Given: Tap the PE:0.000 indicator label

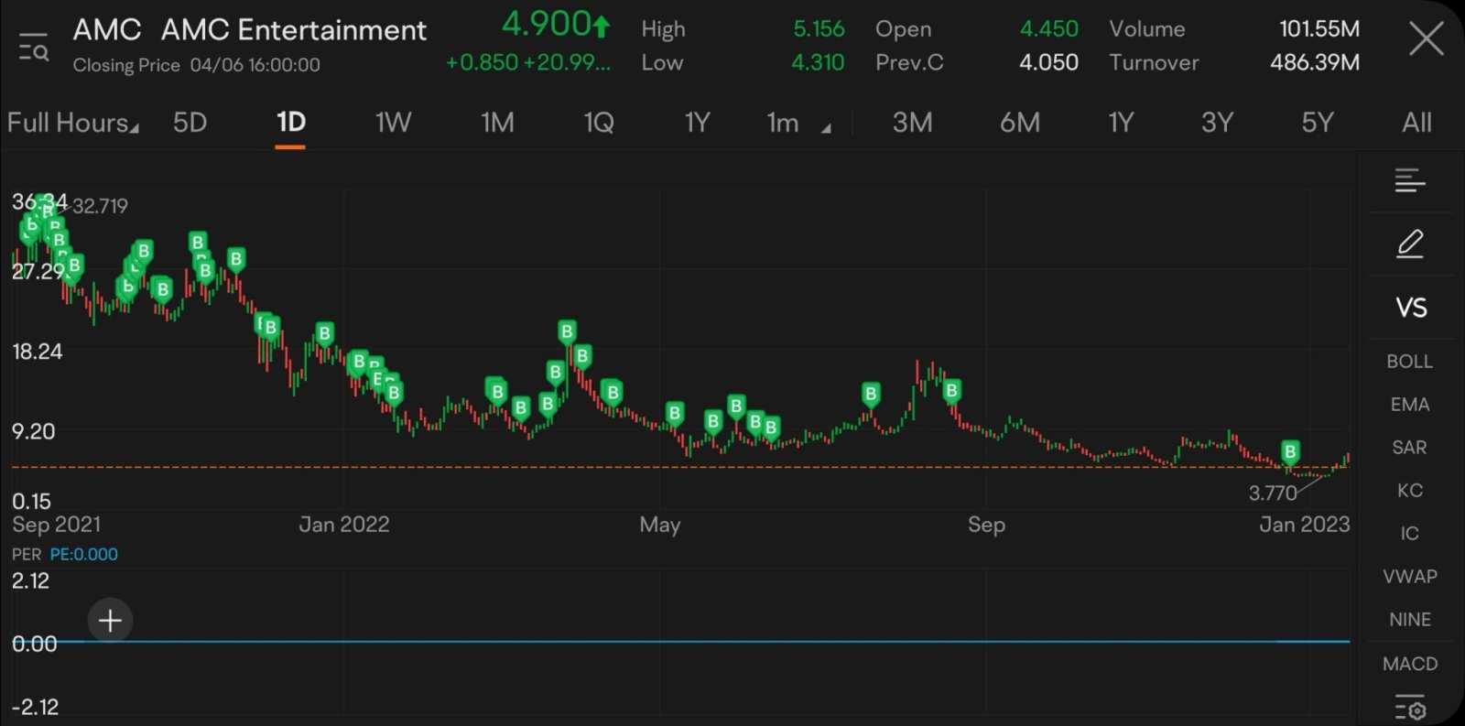Looking at the screenshot, I should click(83, 554).
